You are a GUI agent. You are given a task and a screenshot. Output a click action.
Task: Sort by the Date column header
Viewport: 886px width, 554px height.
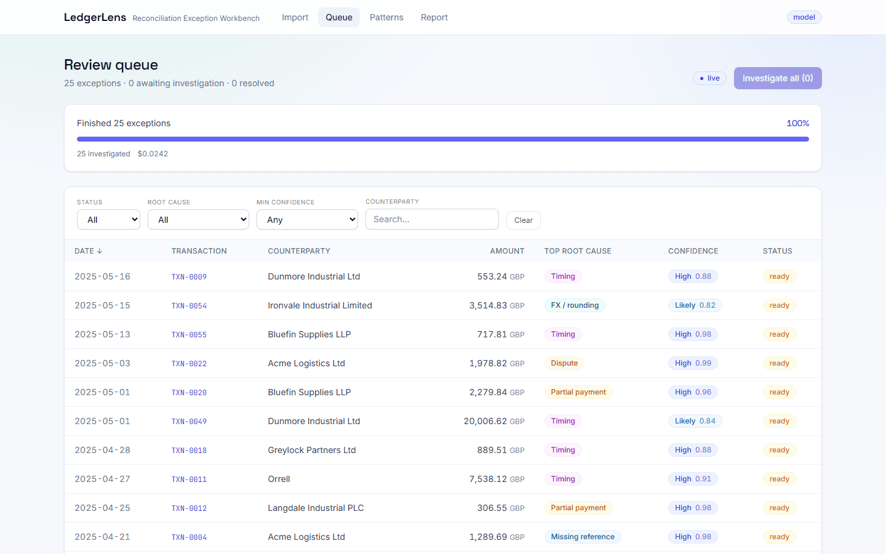(x=89, y=251)
